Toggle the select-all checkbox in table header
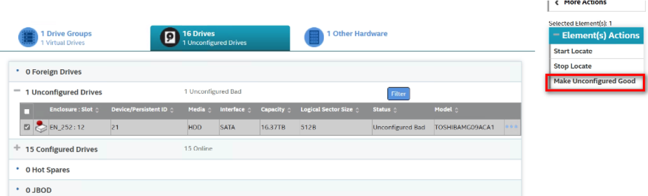The width and height of the screenshot is (648, 196). tap(27, 111)
